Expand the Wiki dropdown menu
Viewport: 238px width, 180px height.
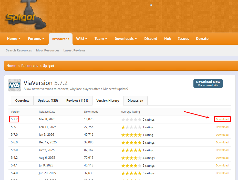[x=82, y=39]
